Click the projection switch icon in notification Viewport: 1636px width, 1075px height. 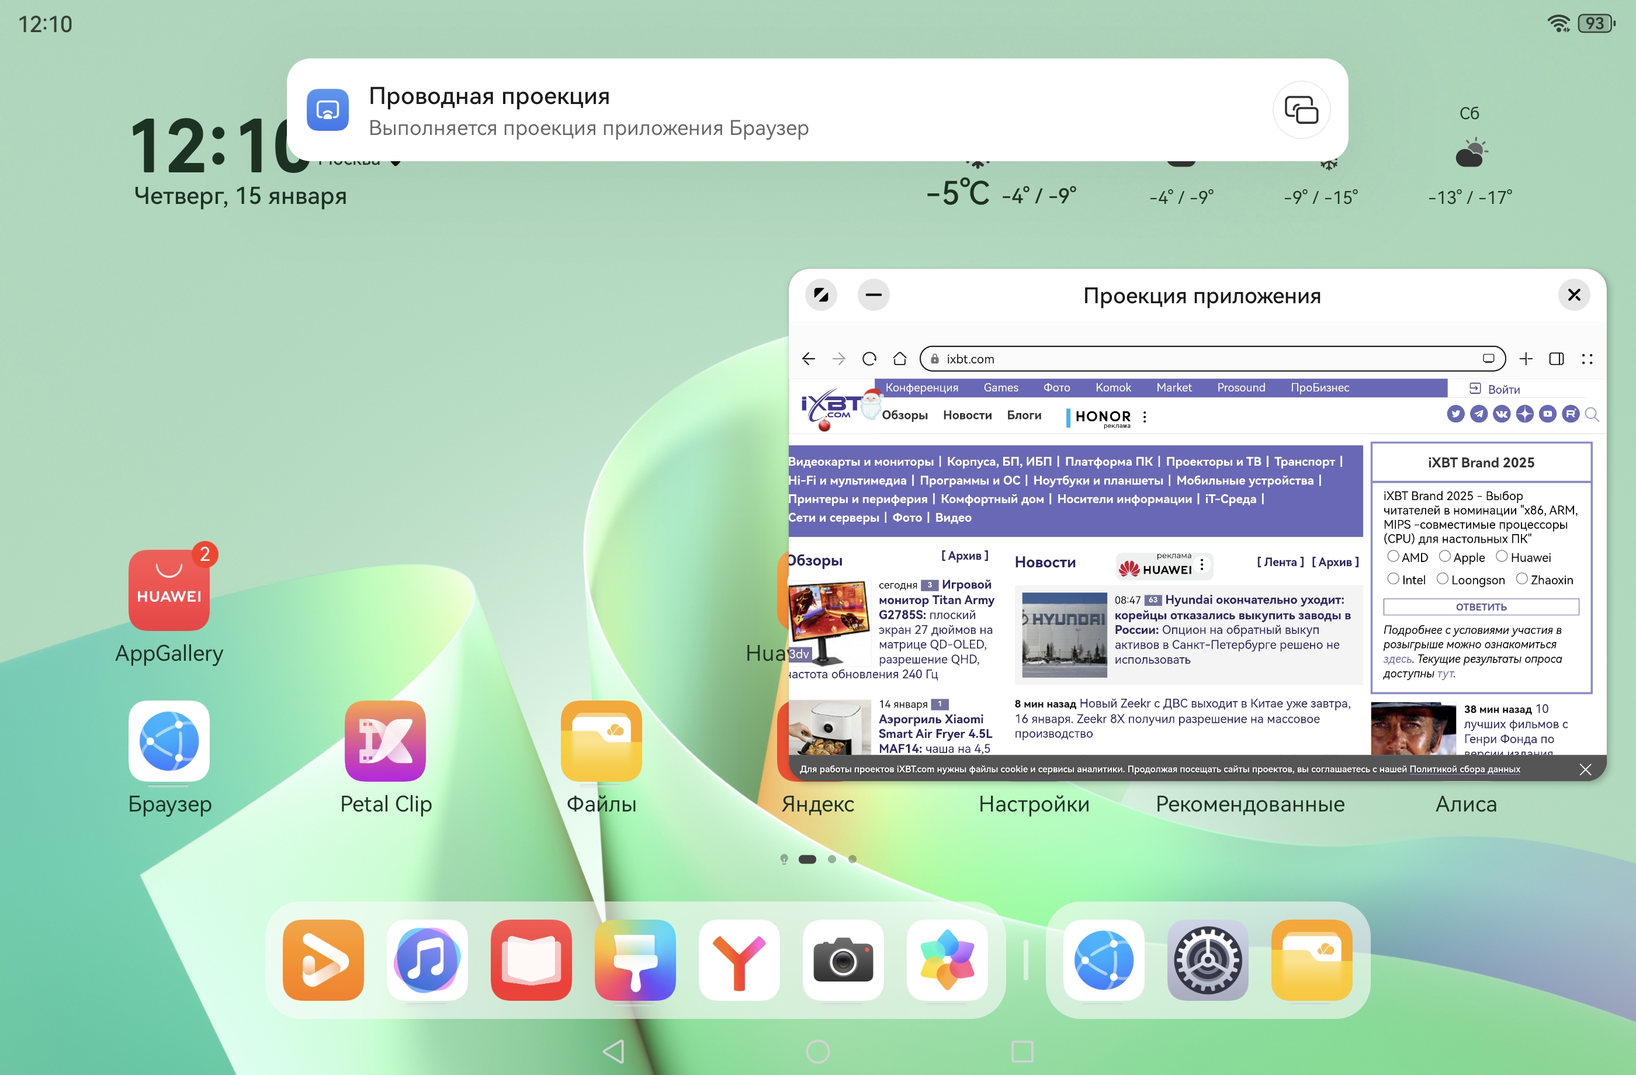pos(1301,110)
